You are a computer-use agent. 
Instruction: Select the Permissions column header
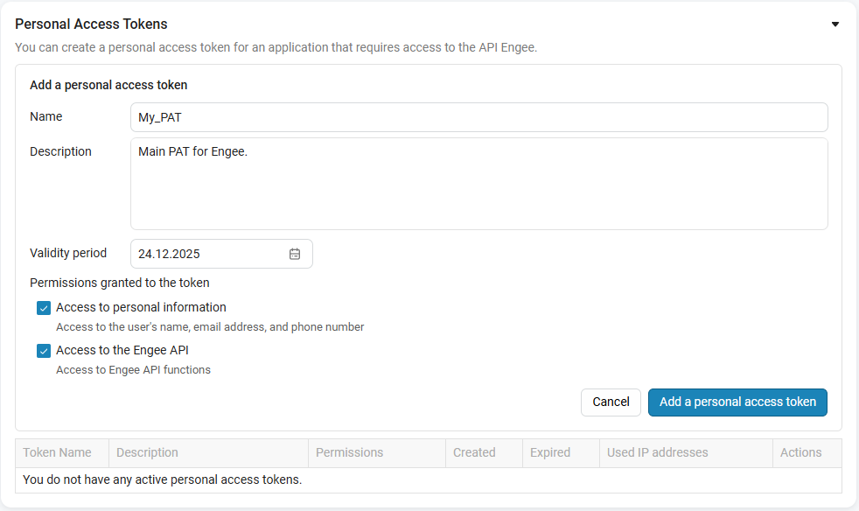(349, 452)
